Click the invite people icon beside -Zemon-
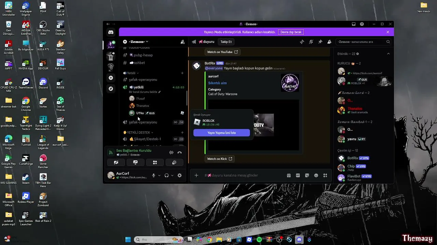The image size is (437, 245). click(183, 42)
